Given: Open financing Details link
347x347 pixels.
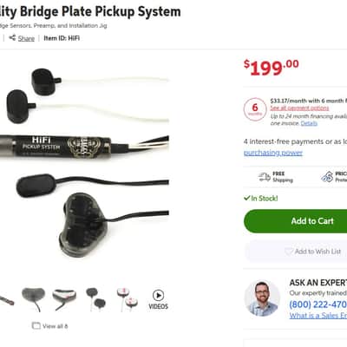Looking at the screenshot, I should 309,123.
